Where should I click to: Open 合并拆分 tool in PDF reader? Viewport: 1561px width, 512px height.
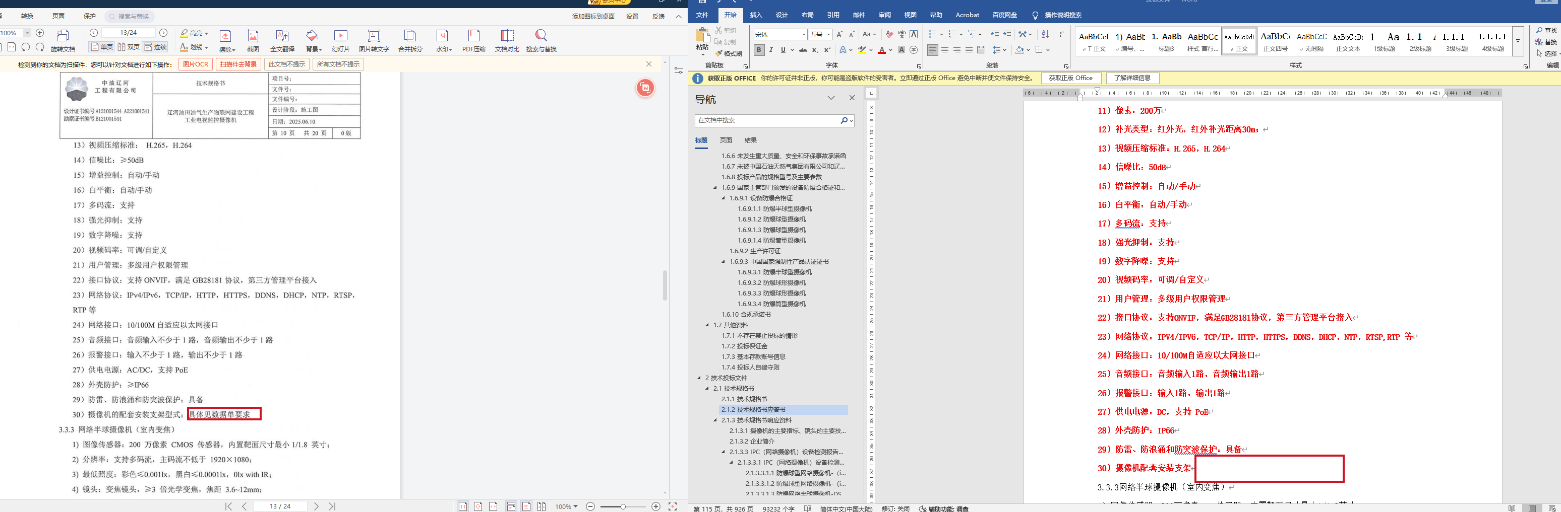click(410, 40)
